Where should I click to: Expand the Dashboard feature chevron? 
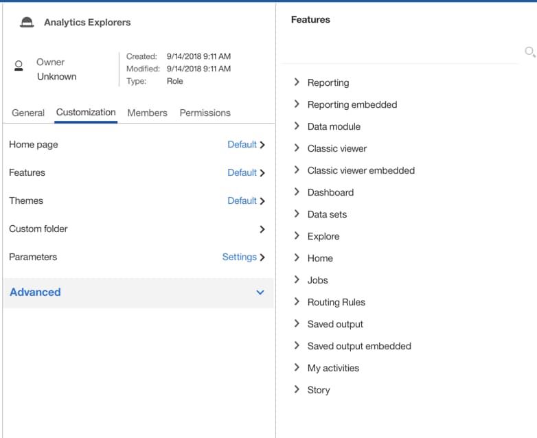(x=297, y=192)
